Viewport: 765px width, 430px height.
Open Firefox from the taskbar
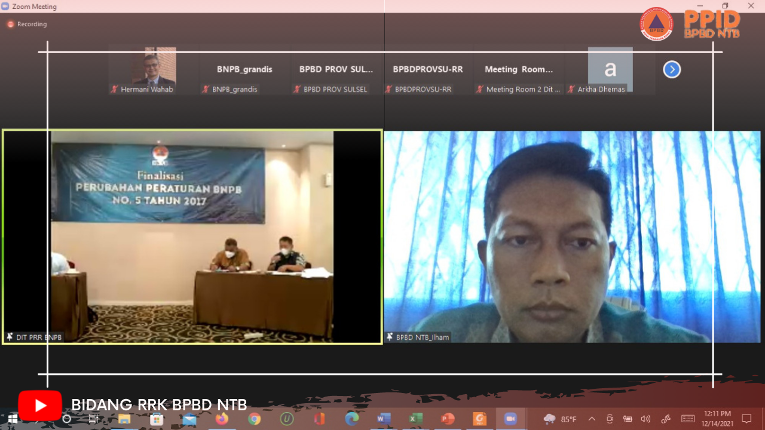pyautogui.click(x=222, y=419)
